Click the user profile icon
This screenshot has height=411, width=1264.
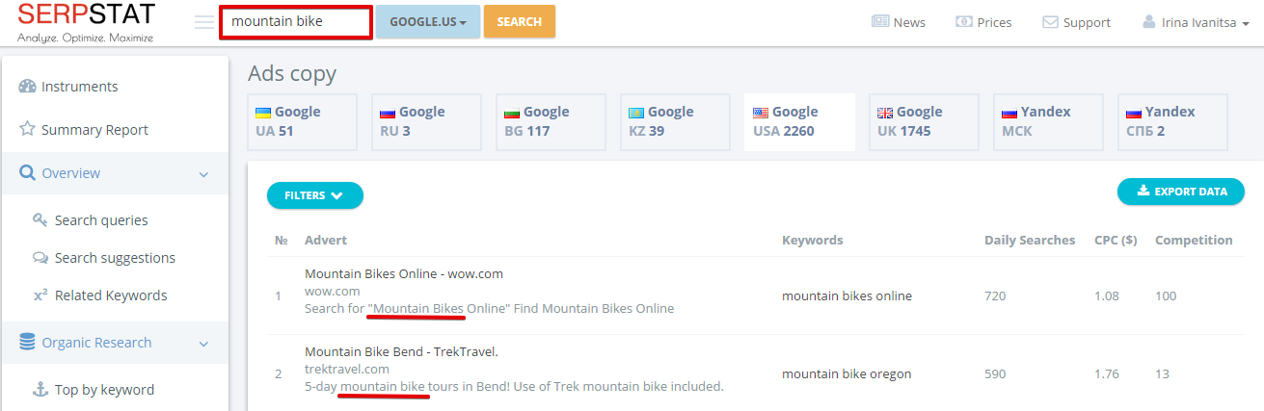[1148, 21]
